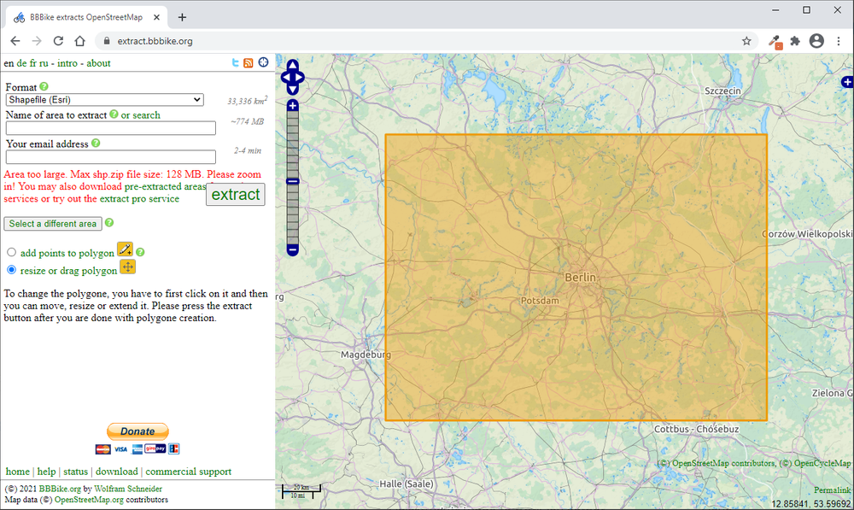
Task: Zoom out using the map's minus icon
Action: [x=292, y=249]
